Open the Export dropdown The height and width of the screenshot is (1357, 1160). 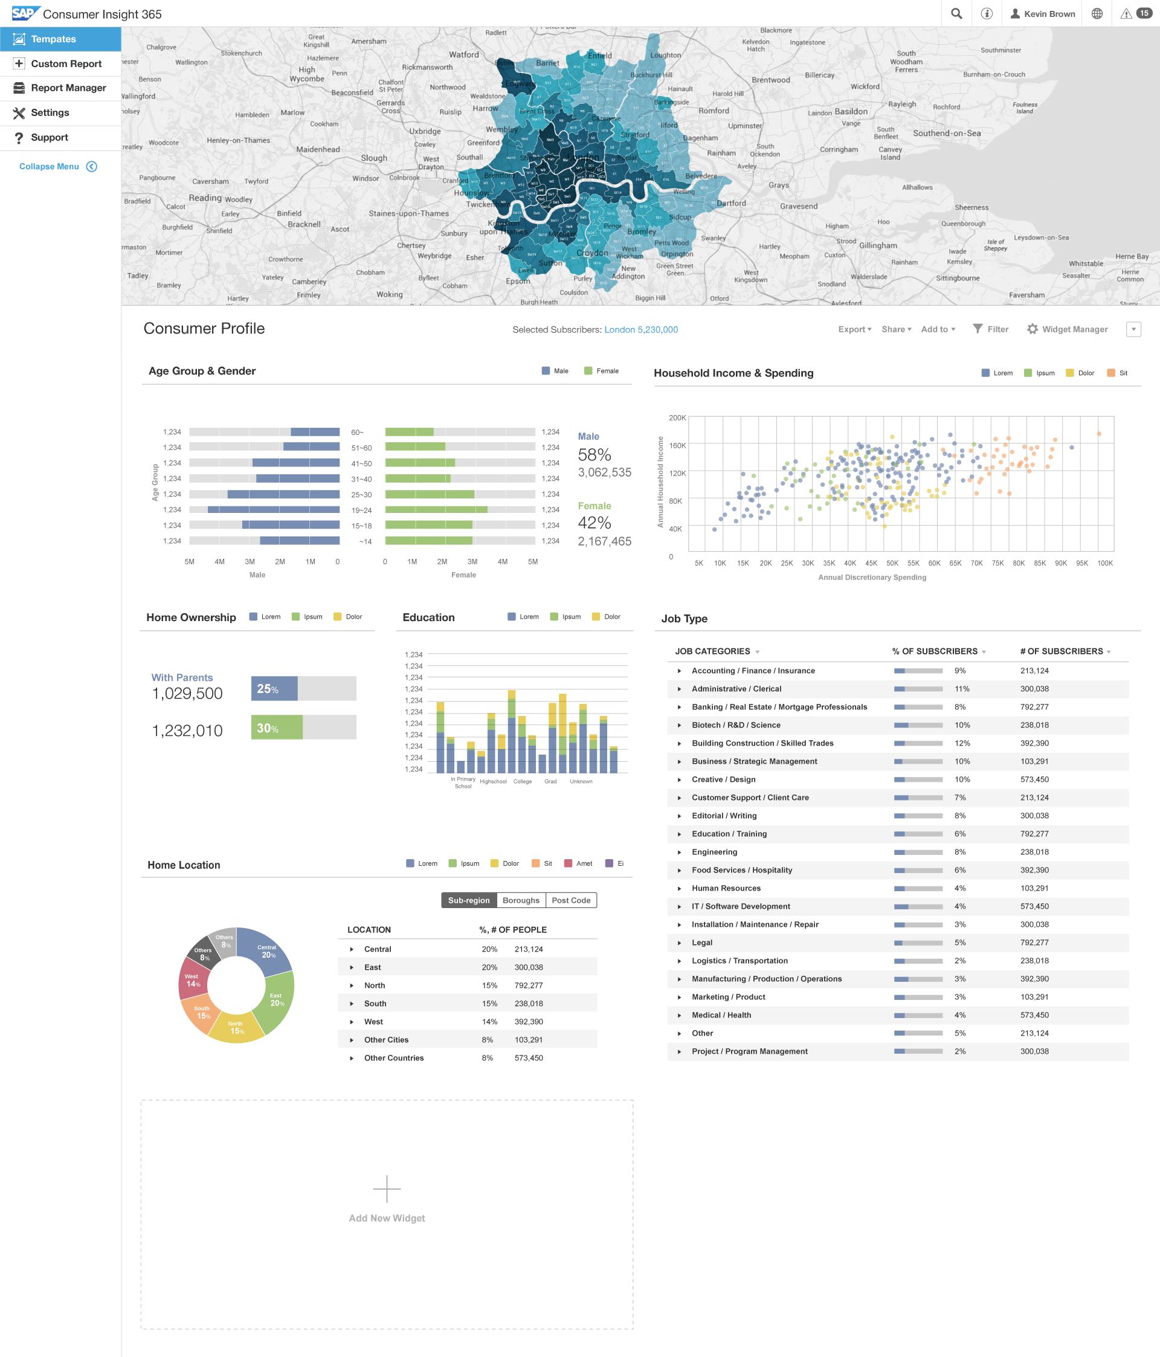click(x=854, y=329)
